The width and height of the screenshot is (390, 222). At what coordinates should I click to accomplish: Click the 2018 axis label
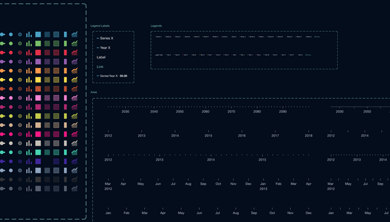[309, 136]
